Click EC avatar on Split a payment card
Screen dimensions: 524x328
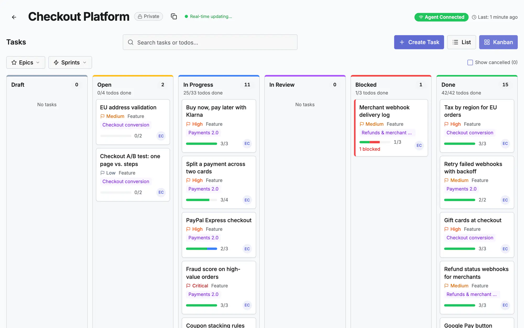coord(247,200)
